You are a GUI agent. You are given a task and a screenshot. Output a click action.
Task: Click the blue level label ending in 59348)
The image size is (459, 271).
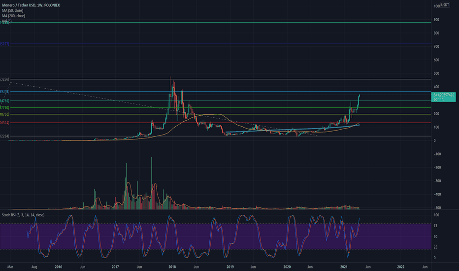coord(5,92)
